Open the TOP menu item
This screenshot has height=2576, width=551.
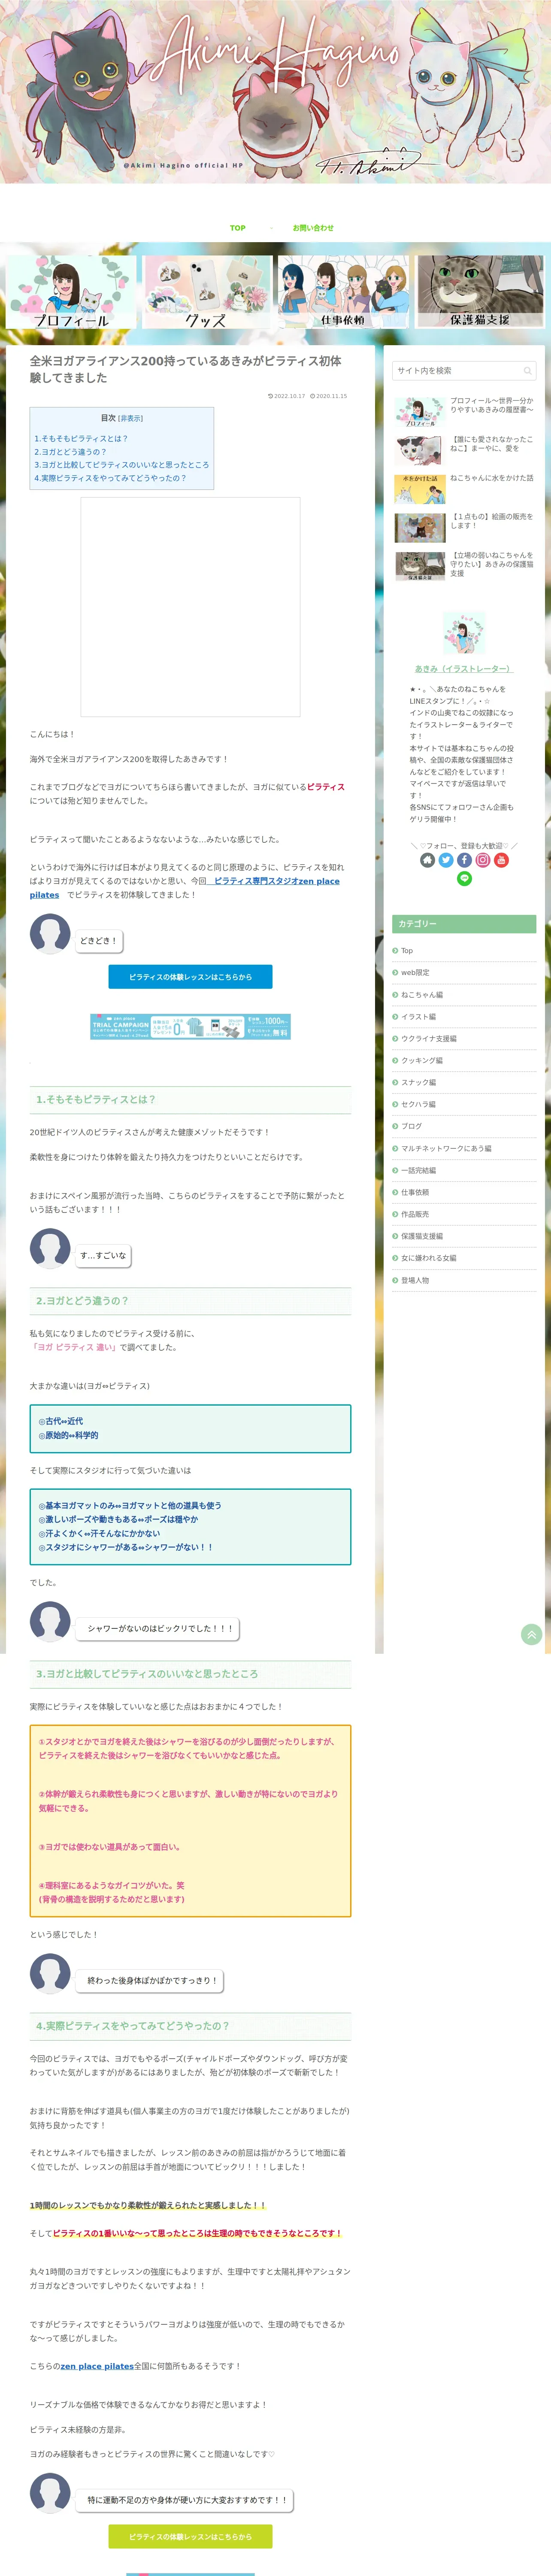click(238, 228)
